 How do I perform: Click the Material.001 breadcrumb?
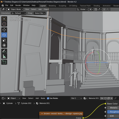(x=43, y=103)
